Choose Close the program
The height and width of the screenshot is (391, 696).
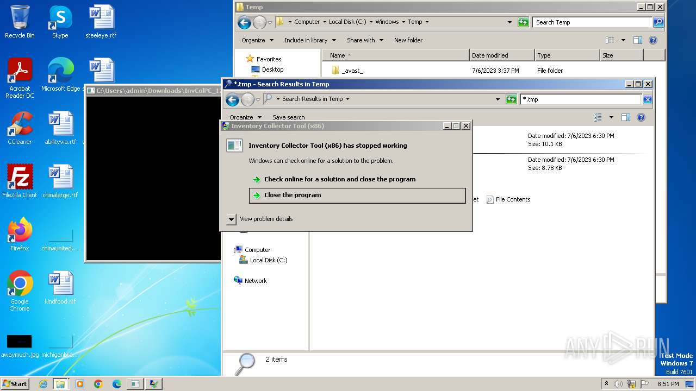pos(357,195)
